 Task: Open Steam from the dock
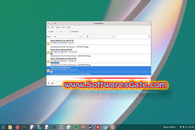coord(90,127)
